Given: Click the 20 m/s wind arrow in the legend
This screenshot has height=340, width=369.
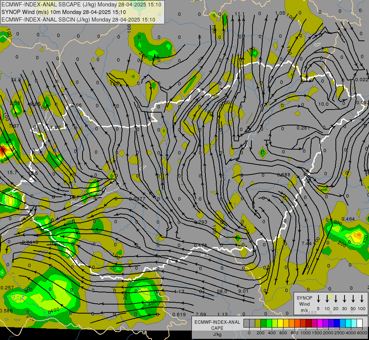Looking at the screenshot, I should pos(335,299).
